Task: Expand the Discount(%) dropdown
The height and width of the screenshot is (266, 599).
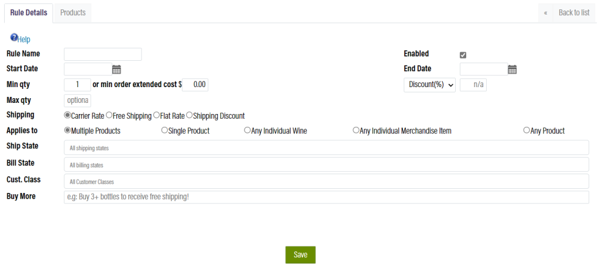Action: tap(430, 85)
